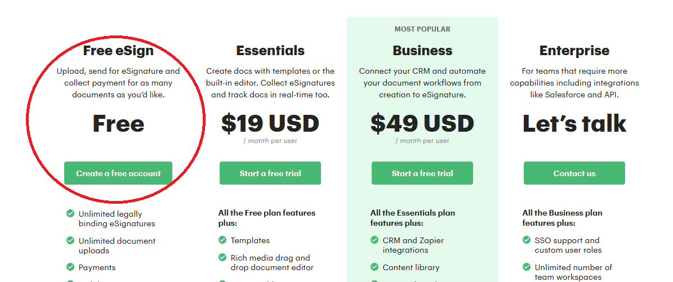Click the Let's talk pricing text
Screen dimensions: 673x282
pos(574,124)
